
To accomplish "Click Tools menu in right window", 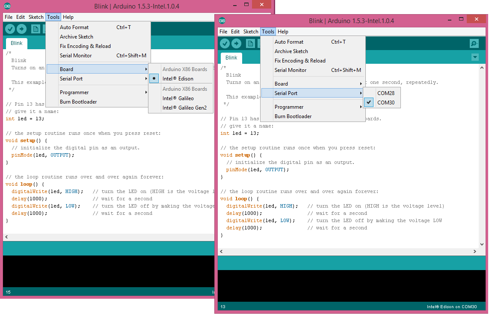I will [268, 32].
